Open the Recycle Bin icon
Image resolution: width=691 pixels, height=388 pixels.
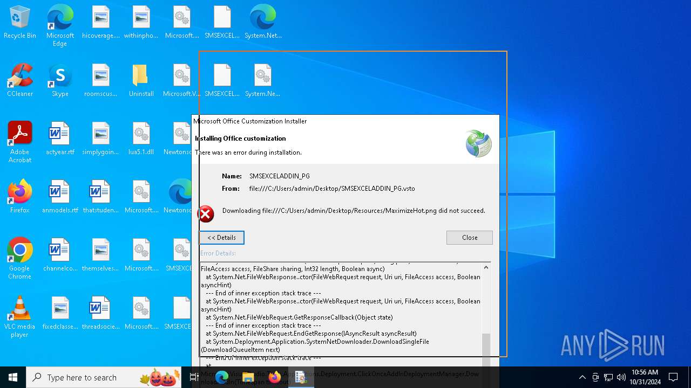pos(20,23)
